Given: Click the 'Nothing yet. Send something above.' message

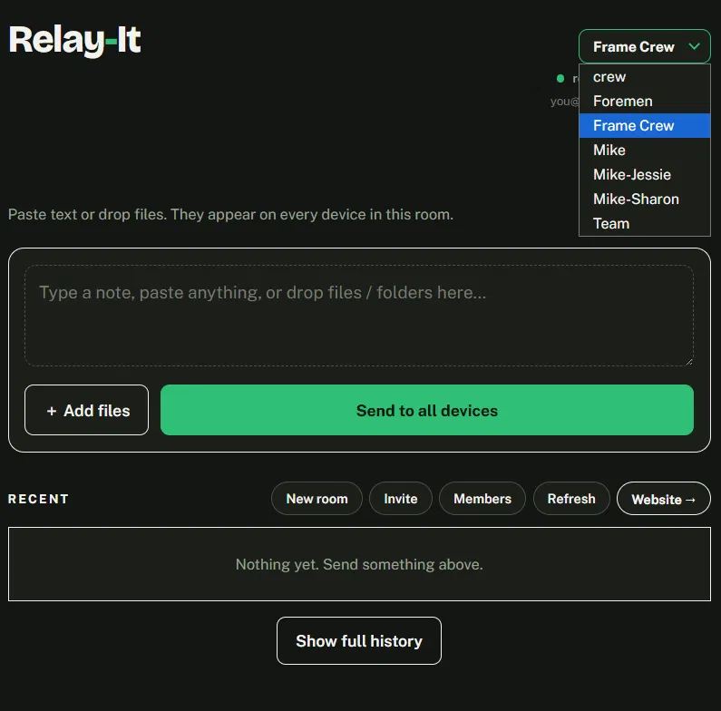Looking at the screenshot, I should pyautogui.click(x=359, y=564).
